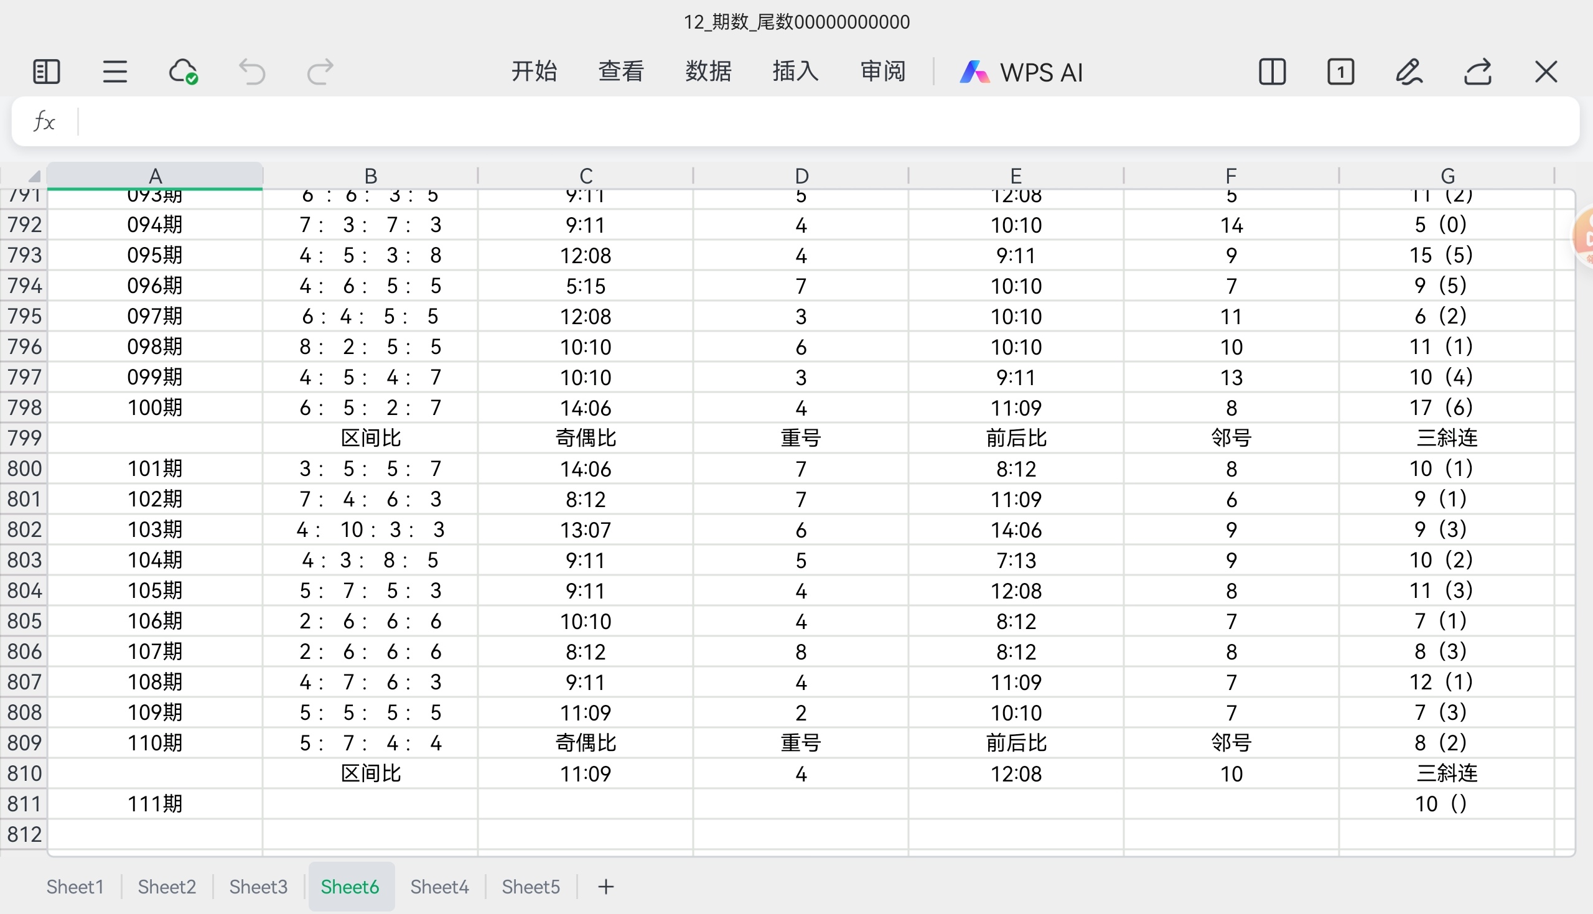The width and height of the screenshot is (1593, 914).
Task: Add a new sheet with the plus button
Action: tap(605, 887)
